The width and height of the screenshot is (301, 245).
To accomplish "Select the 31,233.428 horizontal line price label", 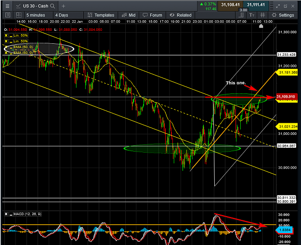I will 286,55.
